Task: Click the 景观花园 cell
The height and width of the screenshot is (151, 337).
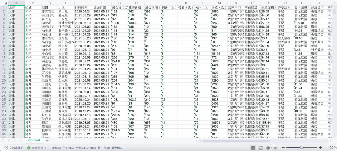Action: [x=66, y=123]
